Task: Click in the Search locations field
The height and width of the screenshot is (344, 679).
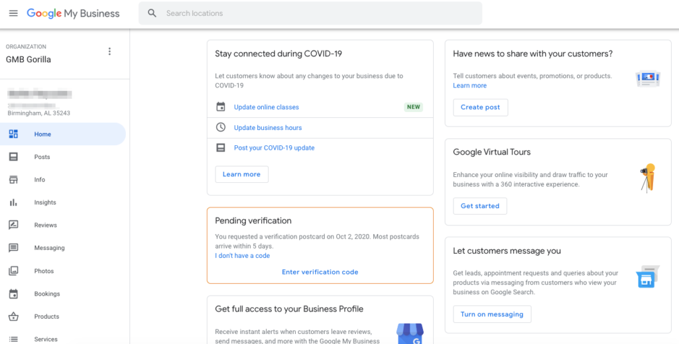Action: coord(318,13)
